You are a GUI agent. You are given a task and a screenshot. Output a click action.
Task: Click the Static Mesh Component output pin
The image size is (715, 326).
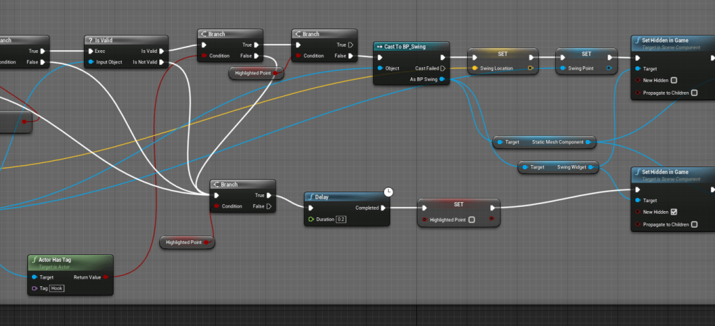[x=588, y=142]
